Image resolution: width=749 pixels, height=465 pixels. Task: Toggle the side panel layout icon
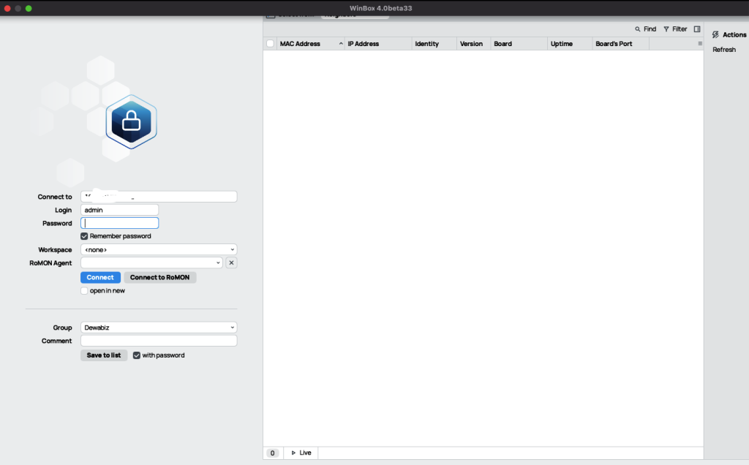[x=697, y=29]
